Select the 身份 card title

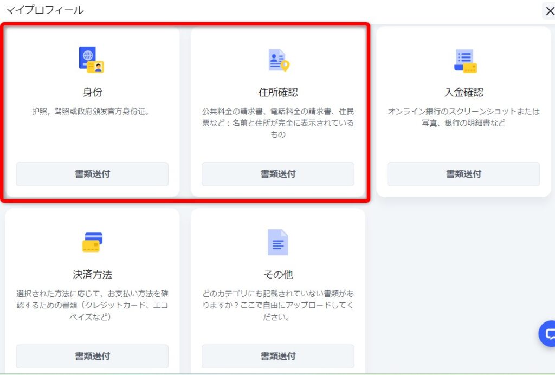(92, 92)
